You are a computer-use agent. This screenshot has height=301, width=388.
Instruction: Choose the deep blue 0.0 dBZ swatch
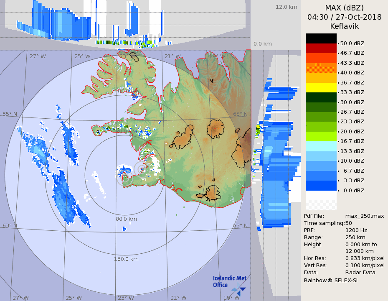pyautogui.click(x=321, y=186)
